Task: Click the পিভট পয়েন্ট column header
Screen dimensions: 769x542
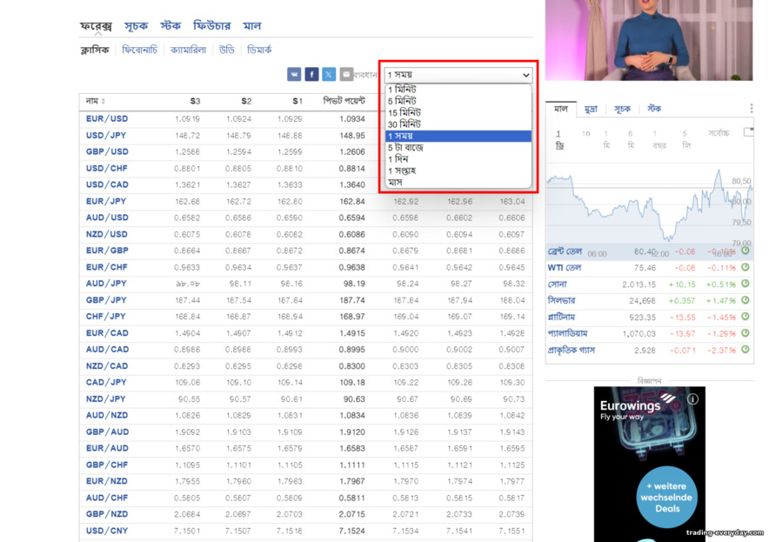Action: coord(344,101)
